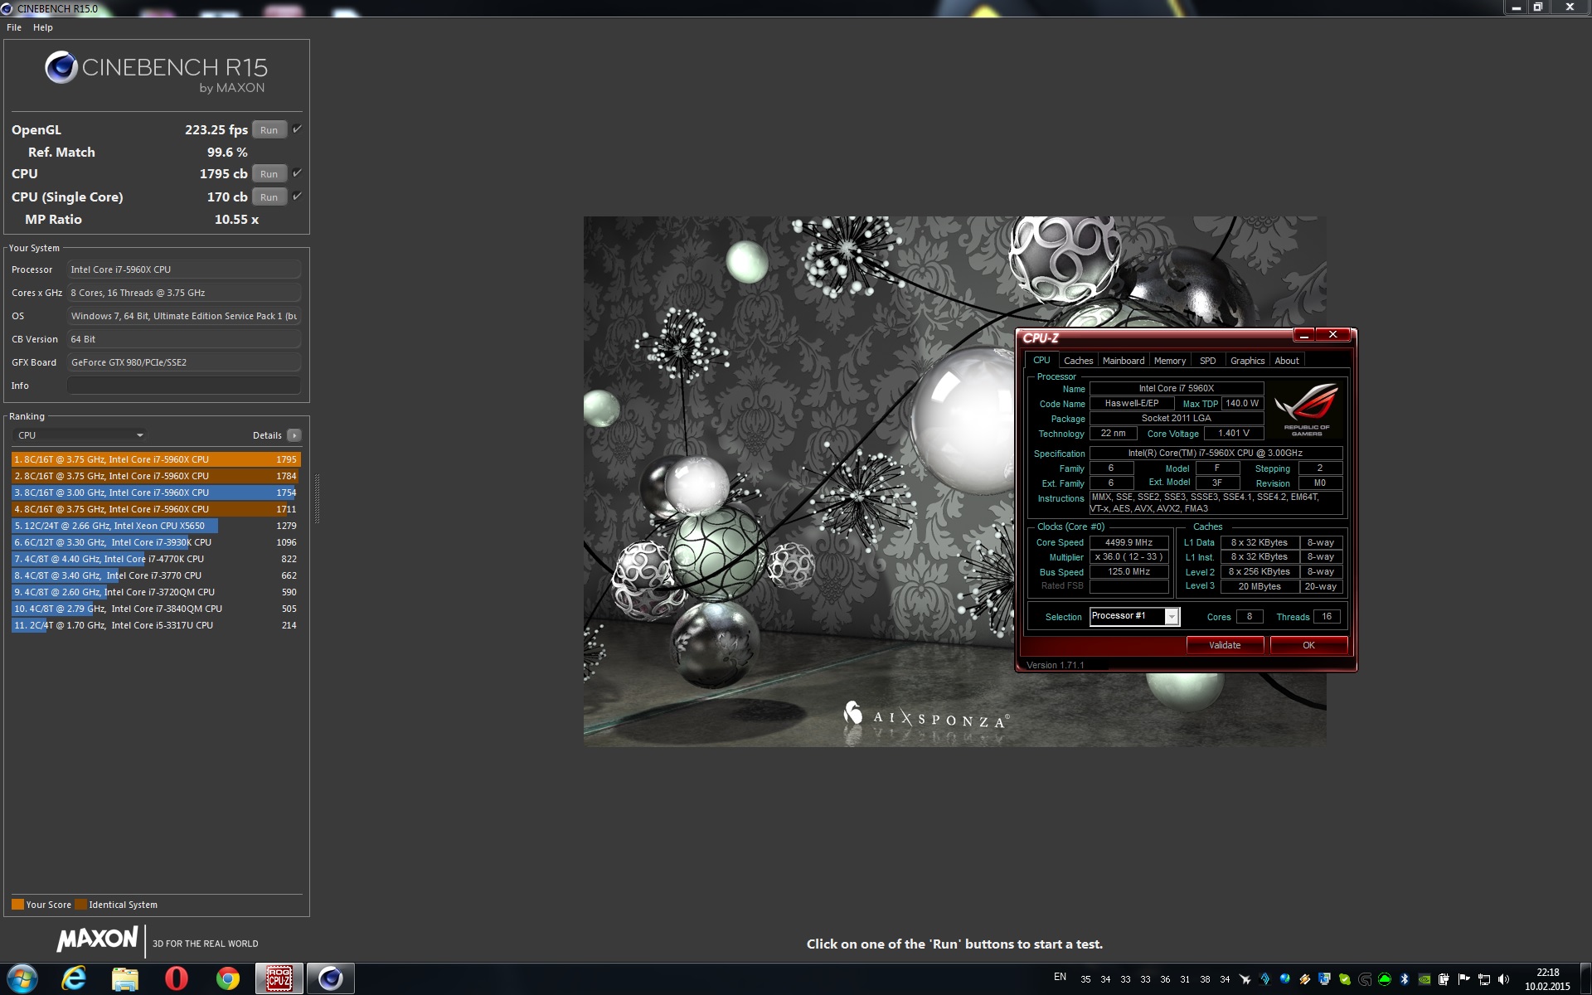1592x995 pixels.
Task: Click the Validate button in CPU-Z
Action: pyautogui.click(x=1224, y=645)
